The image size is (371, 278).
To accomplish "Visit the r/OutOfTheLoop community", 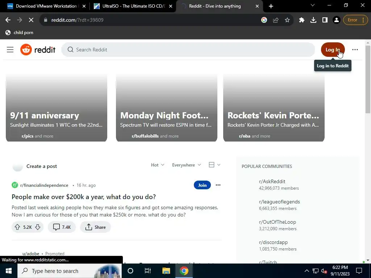I will (278, 222).
